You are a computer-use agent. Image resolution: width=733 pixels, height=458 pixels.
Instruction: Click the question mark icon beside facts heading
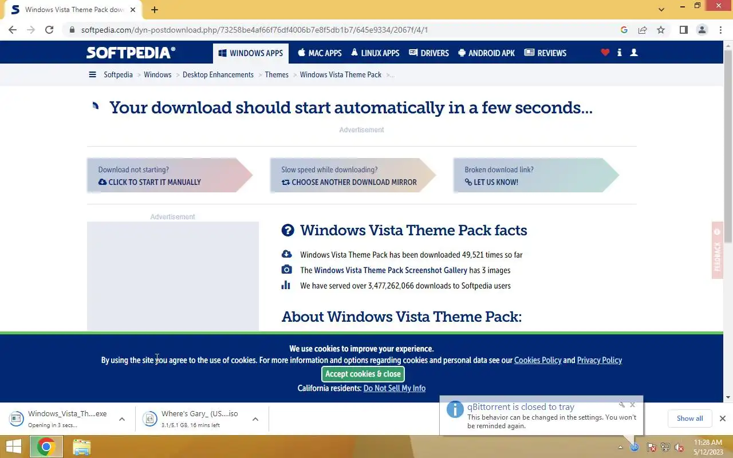[287, 230]
